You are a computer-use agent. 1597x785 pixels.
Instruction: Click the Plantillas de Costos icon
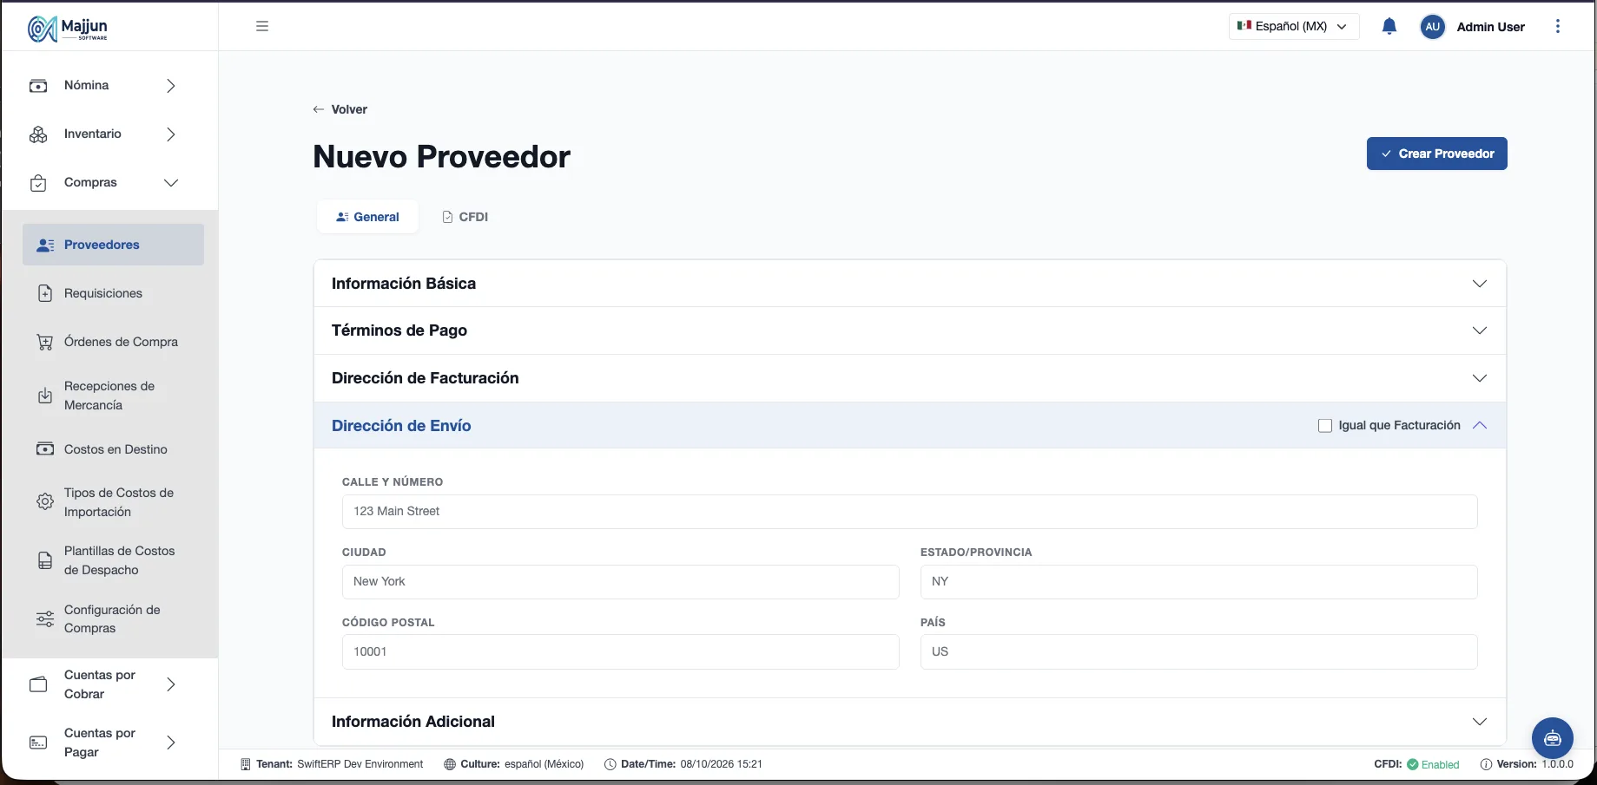click(45, 560)
